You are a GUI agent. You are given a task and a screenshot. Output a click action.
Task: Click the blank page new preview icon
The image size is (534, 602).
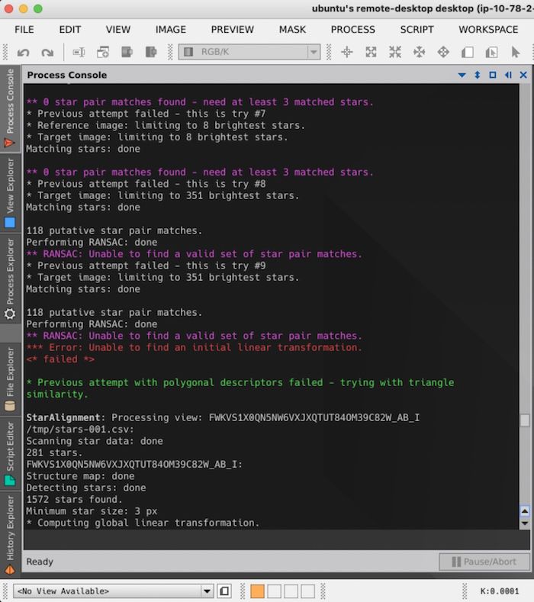tap(467, 52)
